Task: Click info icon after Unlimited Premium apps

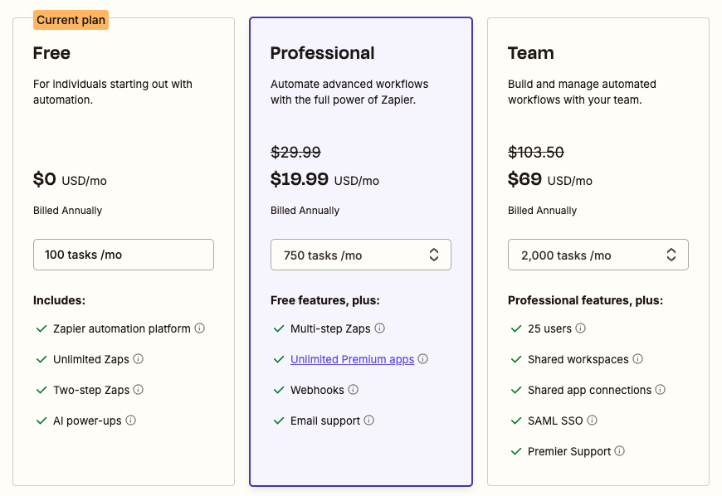Action: click(422, 359)
